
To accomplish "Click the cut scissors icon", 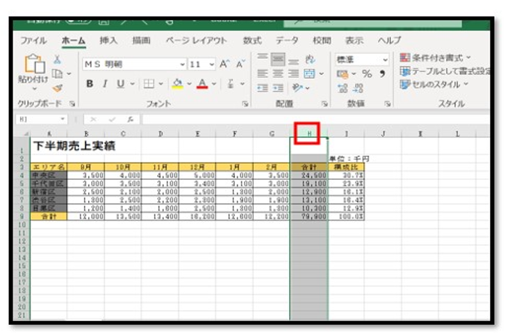I will point(58,60).
